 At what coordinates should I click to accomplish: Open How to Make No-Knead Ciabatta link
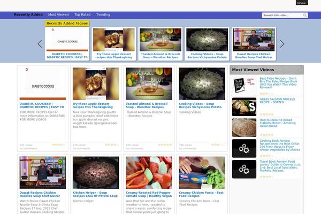coord(278,123)
